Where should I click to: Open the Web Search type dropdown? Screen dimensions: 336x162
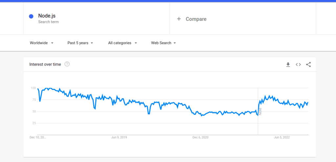(163, 43)
